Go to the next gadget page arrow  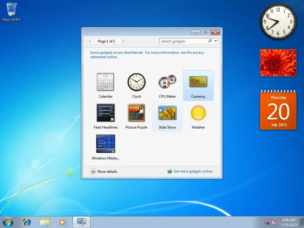click(x=123, y=41)
